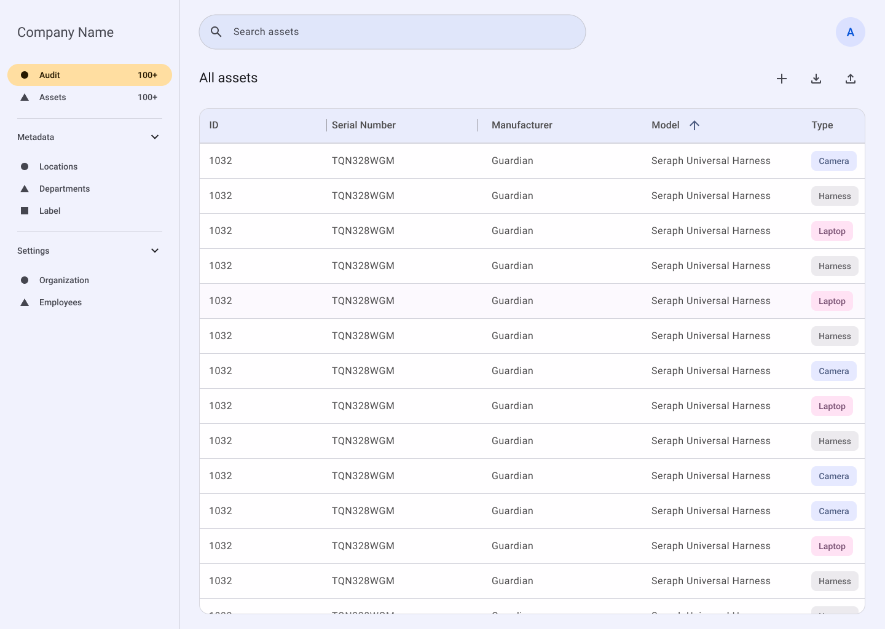The height and width of the screenshot is (629, 885).
Task: Click the circle icon beside Locations
Action: (25, 166)
